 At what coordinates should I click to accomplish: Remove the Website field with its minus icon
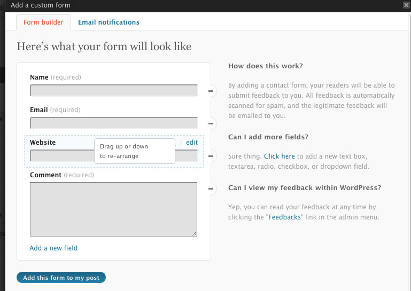coord(211,156)
